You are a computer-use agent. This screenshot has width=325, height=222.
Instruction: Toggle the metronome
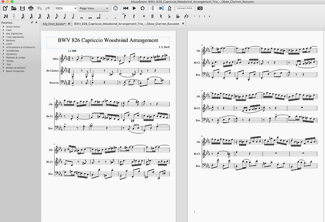tap(169, 8)
